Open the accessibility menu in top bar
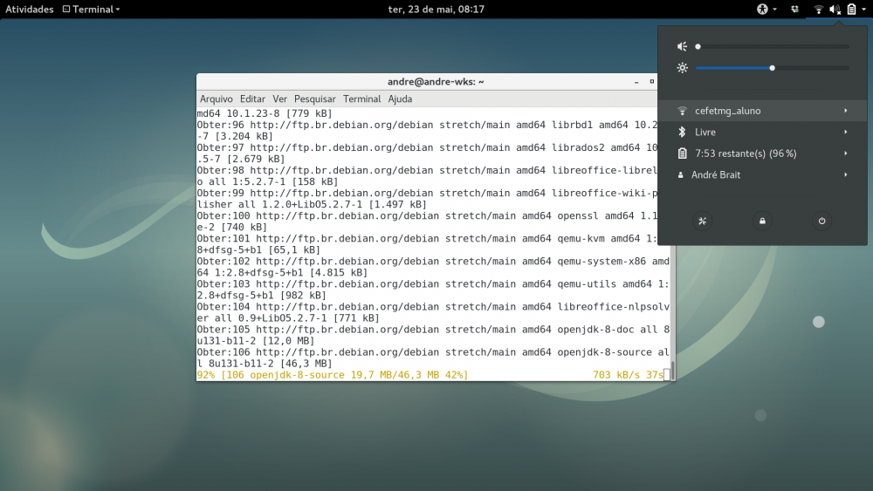Viewport: 873px width, 491px height. click(766, 10)
